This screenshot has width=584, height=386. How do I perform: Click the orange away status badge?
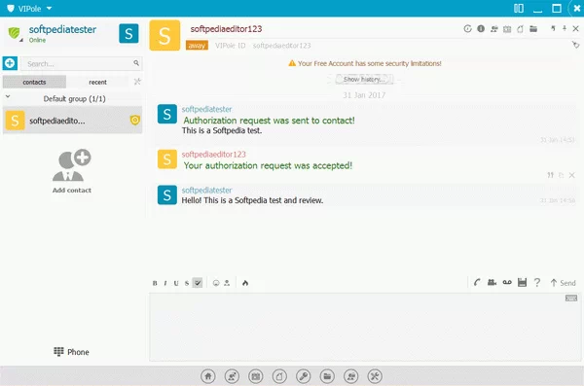(x=197, y=46)
